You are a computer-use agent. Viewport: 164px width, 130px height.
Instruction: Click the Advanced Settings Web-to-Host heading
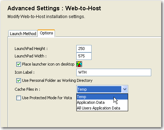point(54,9)
